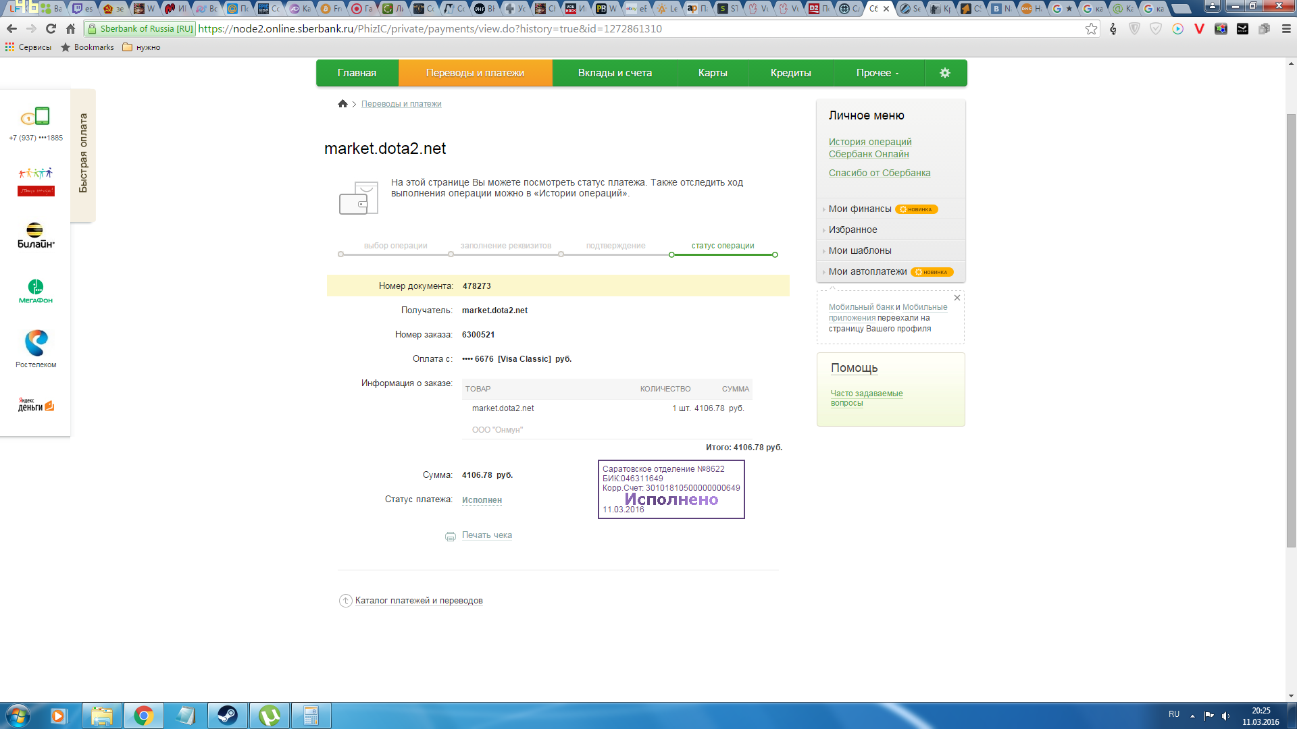
Task: Select the mobile phone quick payment icon
Action: tap(36, 117)
